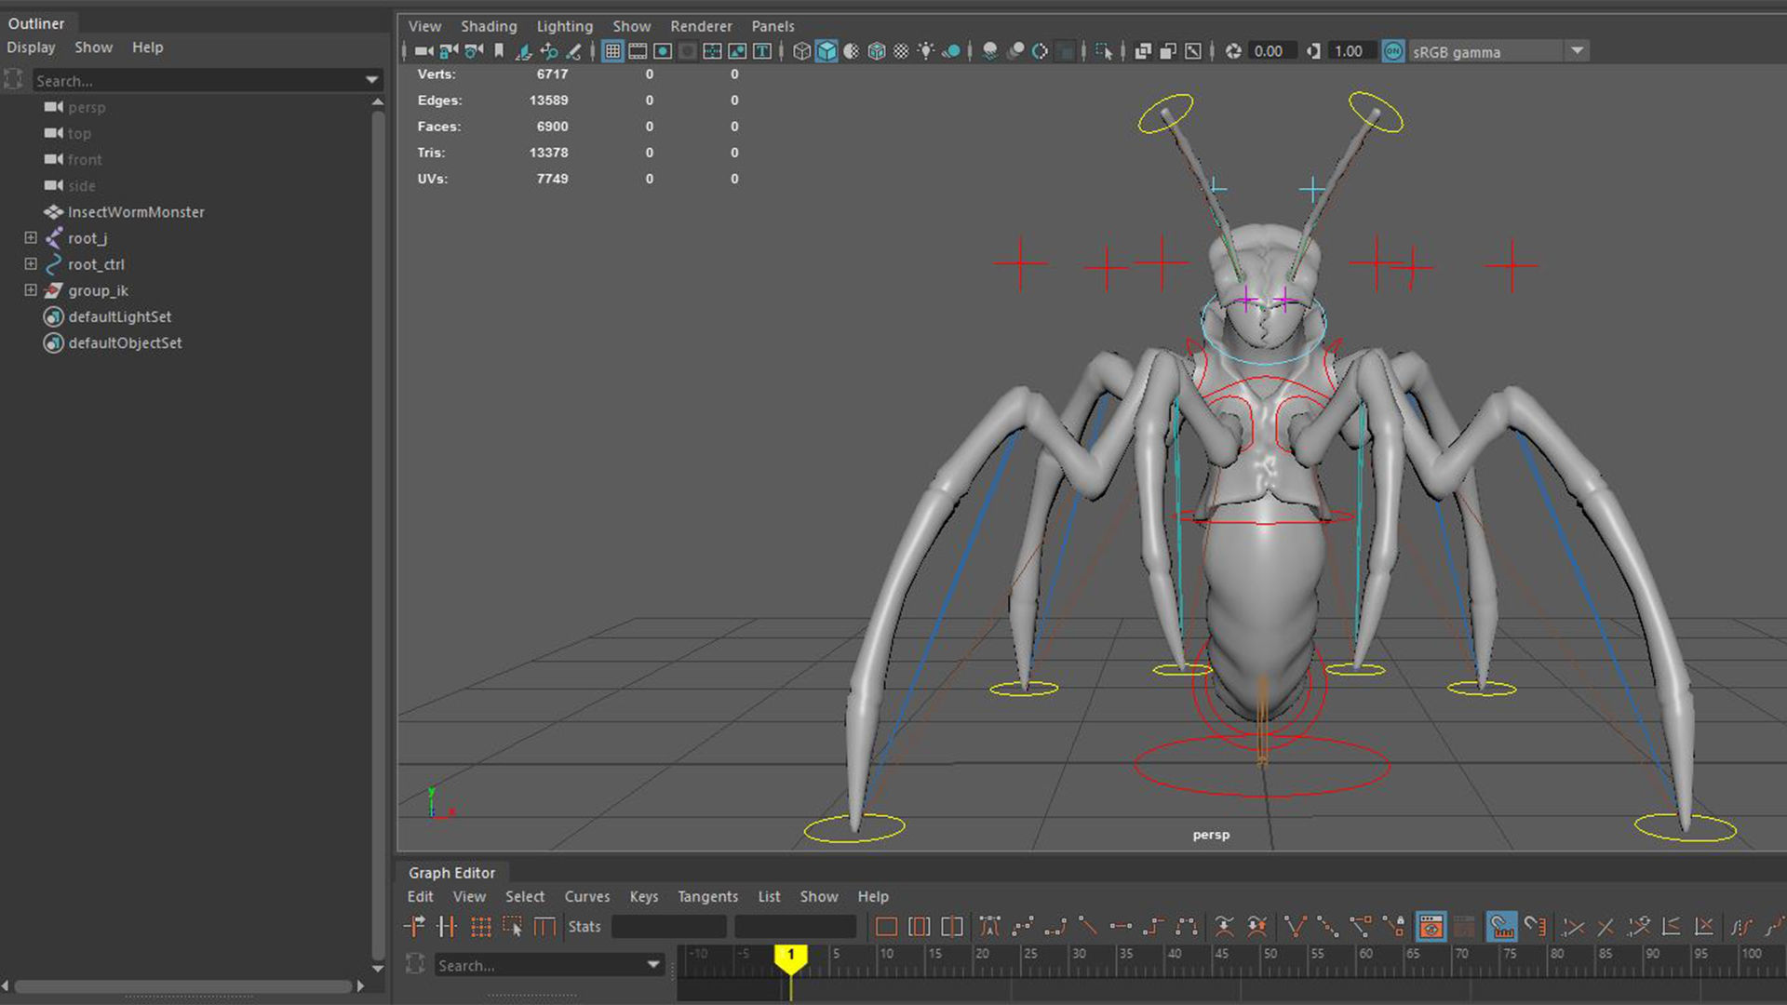Activate the lighting bulb icon in viewport toolbar
Image resolution: width=1787 pixels, height=1005 pixels.
[927, 51]
